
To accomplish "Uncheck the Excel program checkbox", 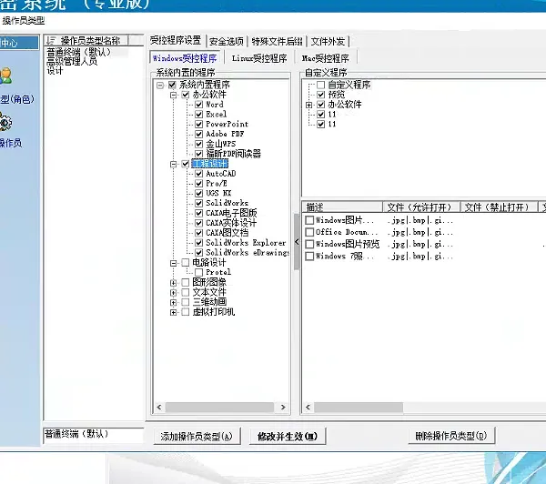I will (x=198, y=115).
